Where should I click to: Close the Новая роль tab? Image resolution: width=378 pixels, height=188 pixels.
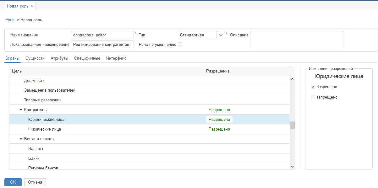(x=32, y=6)
